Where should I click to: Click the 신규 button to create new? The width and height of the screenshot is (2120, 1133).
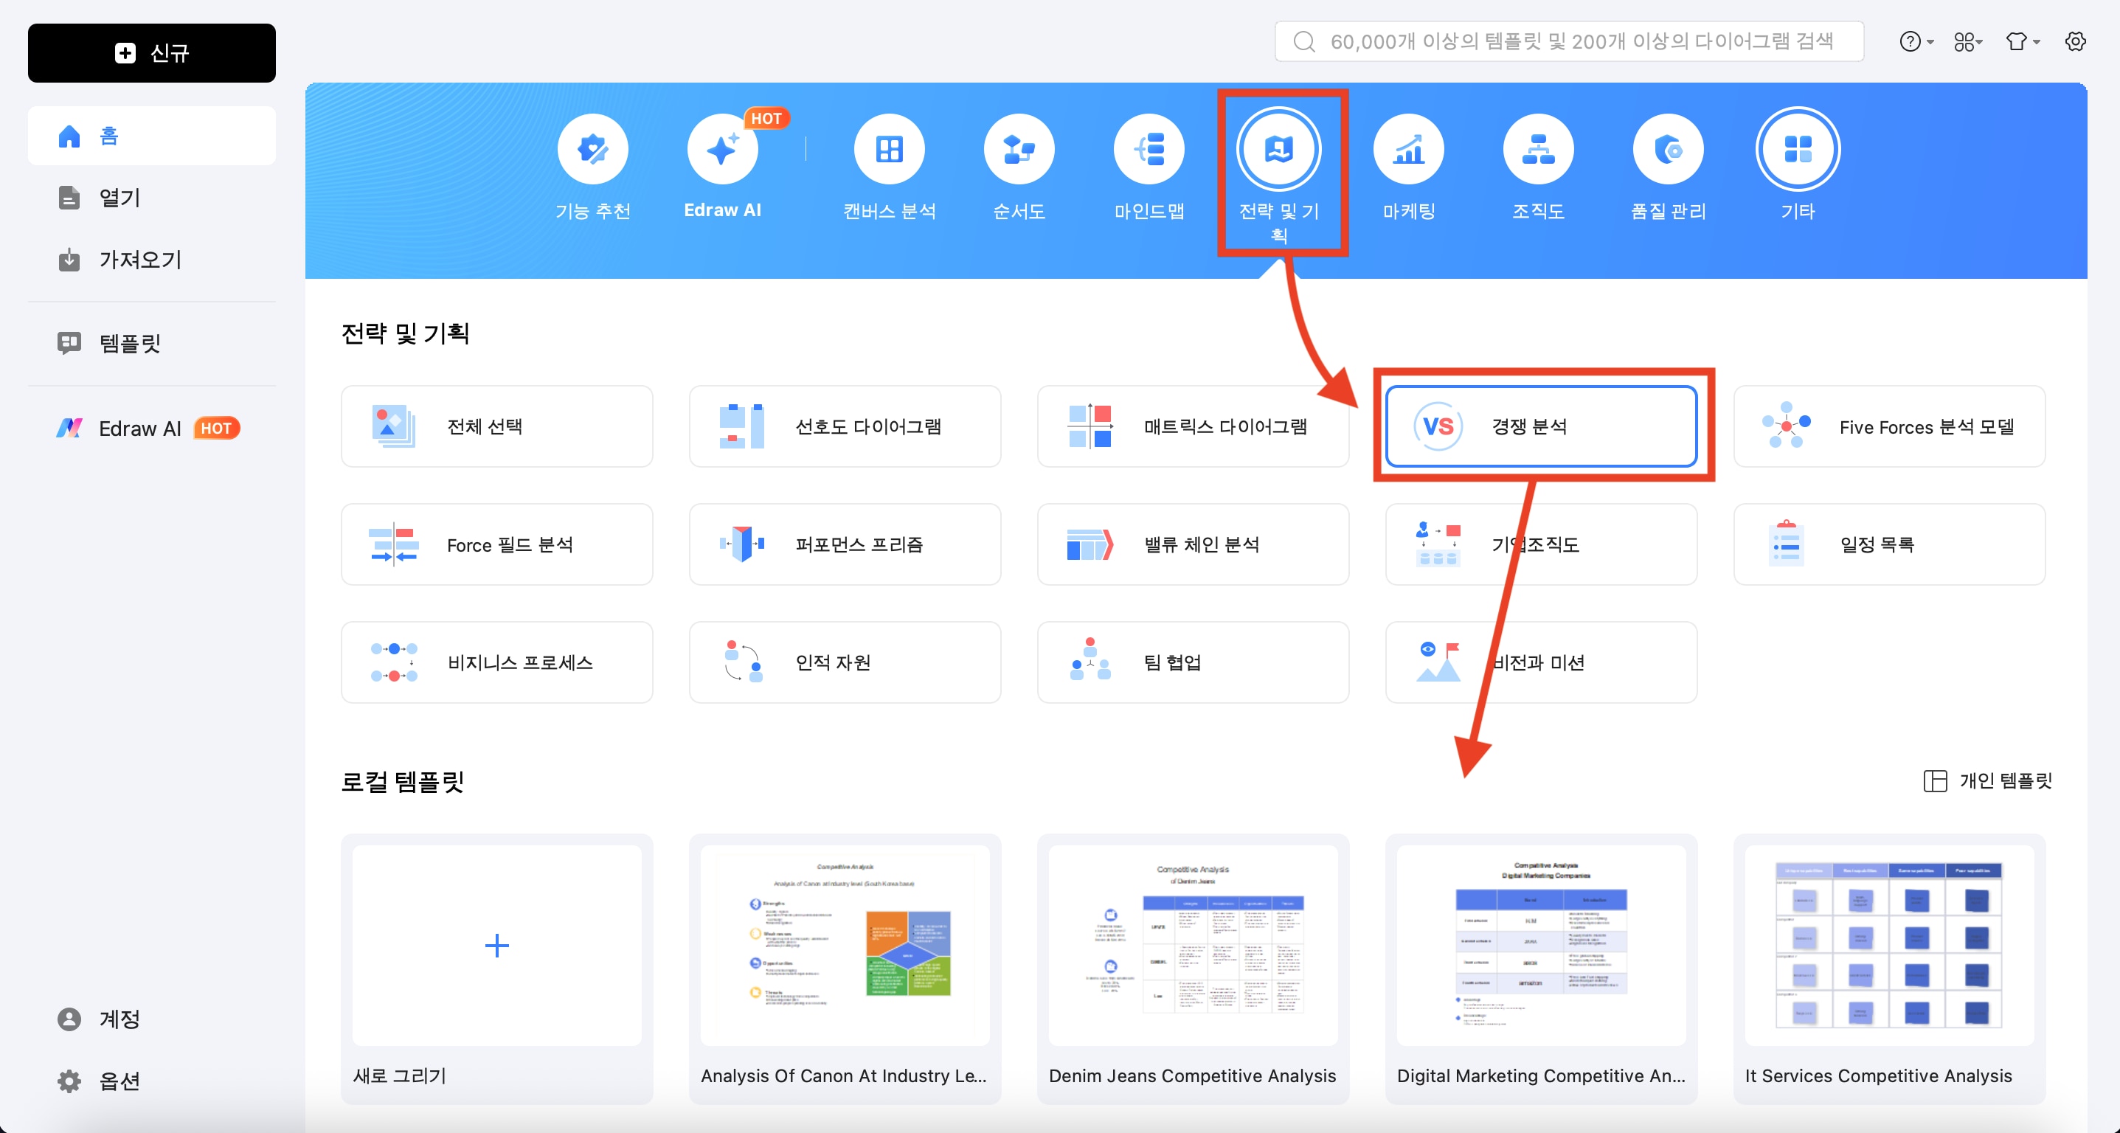(x=151, y=52)
